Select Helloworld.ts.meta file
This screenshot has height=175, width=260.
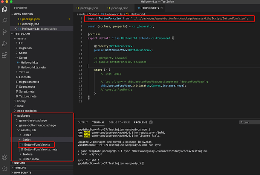[x=42, y=67]
